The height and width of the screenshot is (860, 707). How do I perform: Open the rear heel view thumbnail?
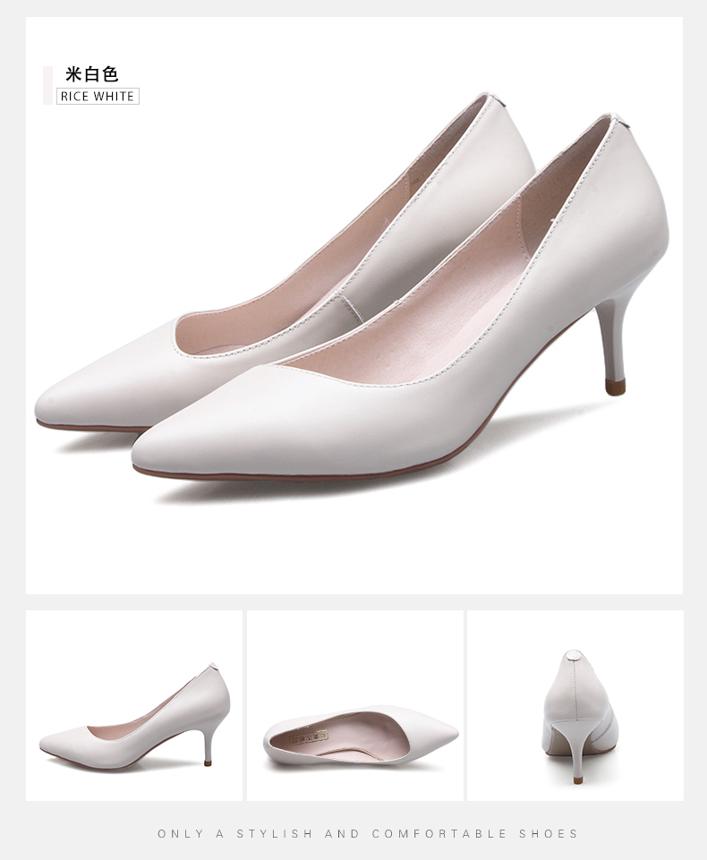pos(575,705)
